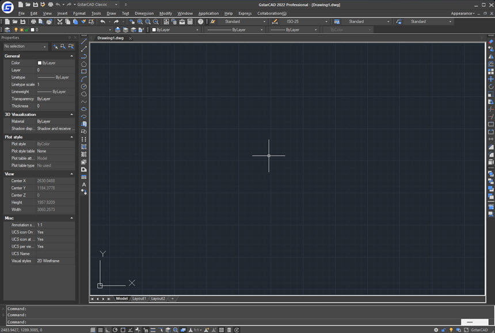Collapse the Plot style section
Viewport: 495px width, 333px height.
coord(72,137)
